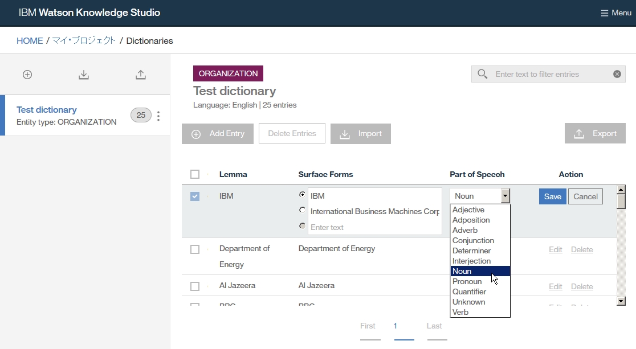The width and height of the screenshot is (636, 349).
Task: Click the Export button
Action: click(x=595, y=133)
